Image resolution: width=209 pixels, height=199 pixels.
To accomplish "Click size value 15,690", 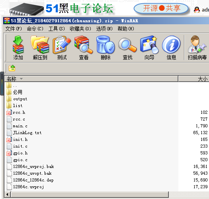I will [200, 180].
